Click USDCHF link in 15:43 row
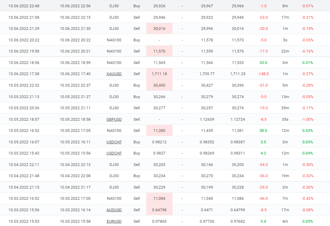Screen dimensions: 330x226 [x=114, y=153]
